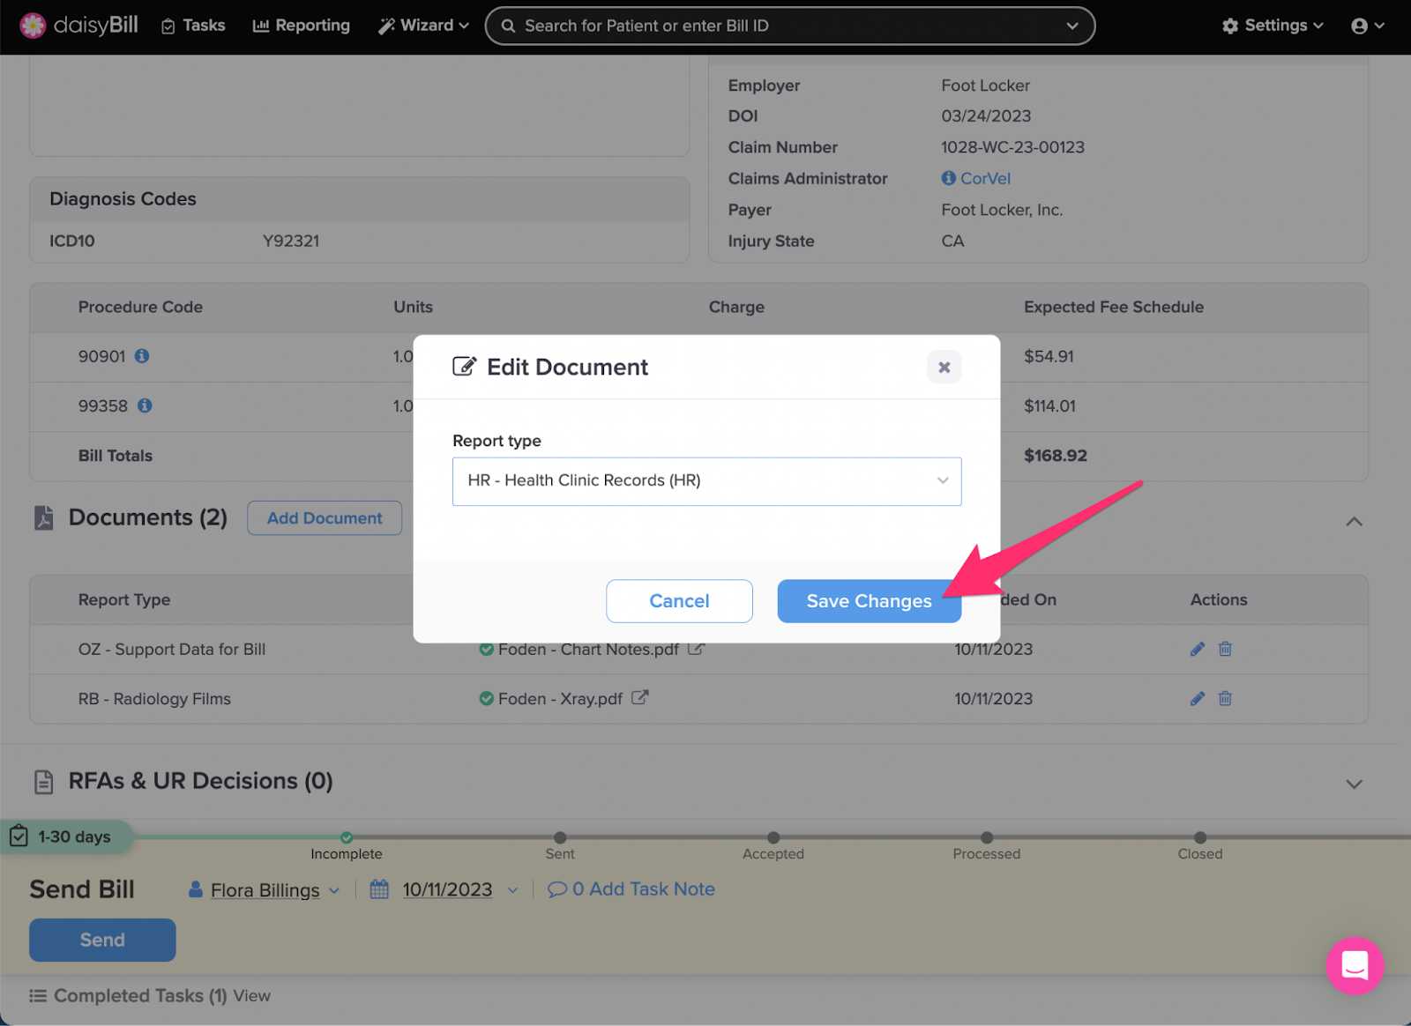Screen dimensions: 1411x1026
Task: Click Foden - Chart Notes.pdf file name
Action: (588, 649)
